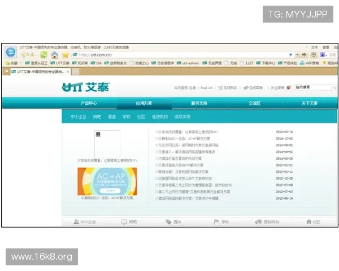Open the 下载中心 bookmark
The image size is (339, 271).
tap(266, 63)
